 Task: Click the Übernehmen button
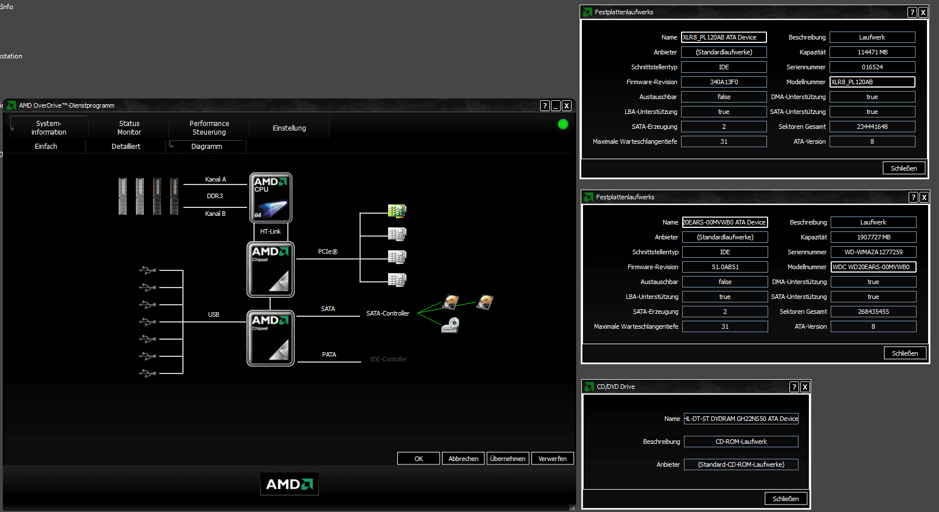point(508,459)
